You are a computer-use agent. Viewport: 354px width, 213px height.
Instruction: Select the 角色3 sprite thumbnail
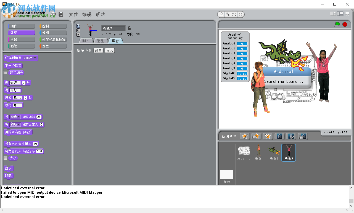[289, 153]
